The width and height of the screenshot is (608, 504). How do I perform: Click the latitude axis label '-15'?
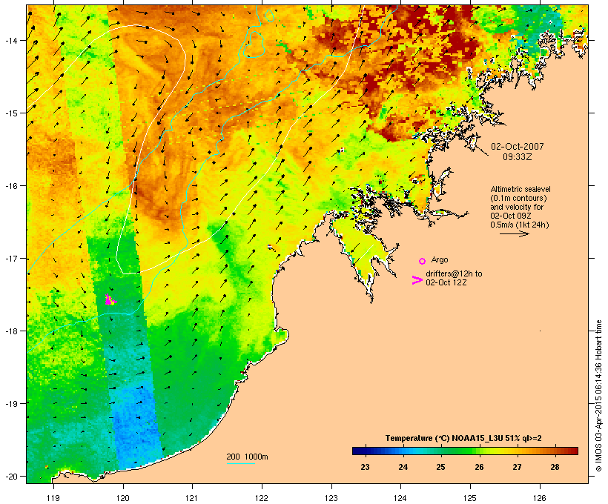point(11,113)
